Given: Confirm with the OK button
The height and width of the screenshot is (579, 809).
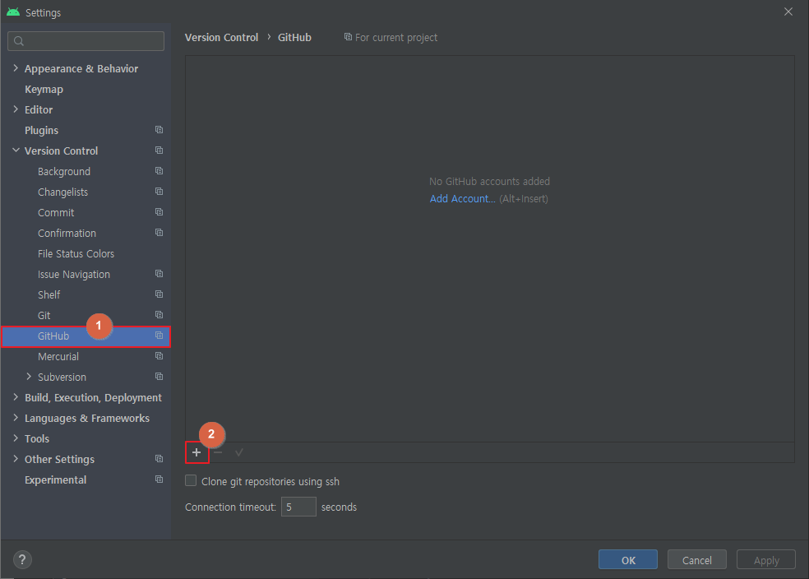Looking at the screenshot, I should [x=628, y=560].
